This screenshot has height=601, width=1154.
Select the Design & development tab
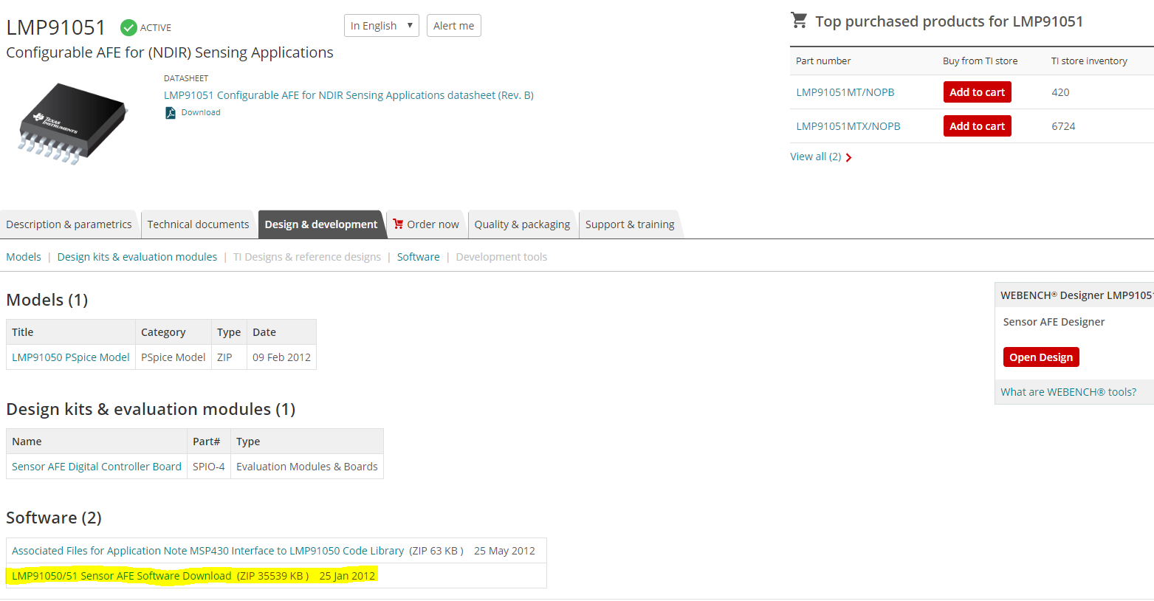pos(321,224)
